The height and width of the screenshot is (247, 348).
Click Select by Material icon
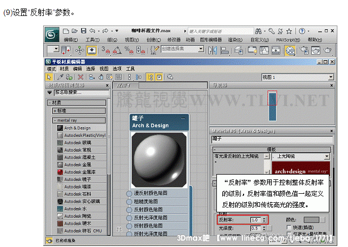point(170,77)
